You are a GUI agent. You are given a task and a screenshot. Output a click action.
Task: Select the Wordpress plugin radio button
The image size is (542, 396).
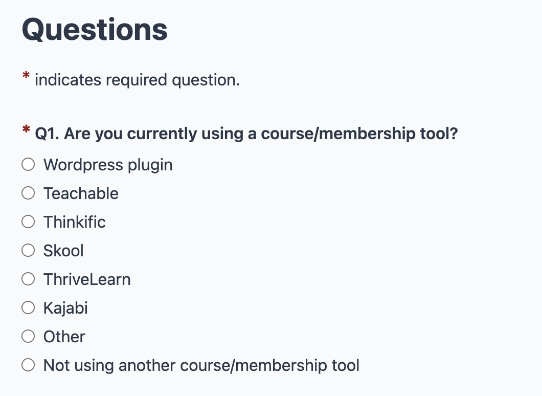point(28,165)
